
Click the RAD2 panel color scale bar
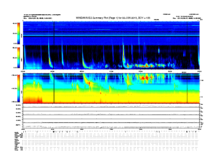click(x=18, y=33)
